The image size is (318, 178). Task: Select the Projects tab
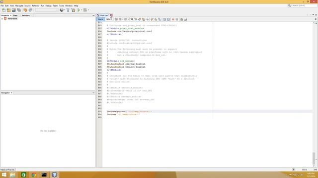5,15
